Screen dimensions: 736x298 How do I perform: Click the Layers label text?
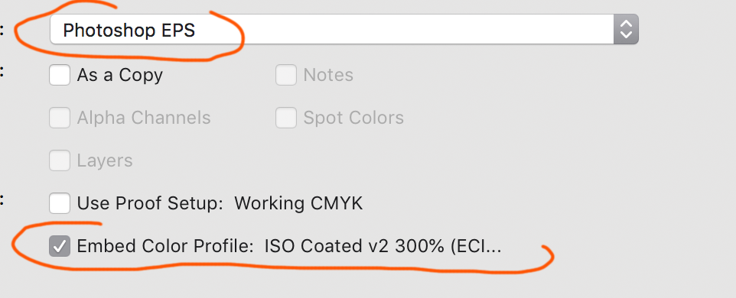(x=105, y=160)
